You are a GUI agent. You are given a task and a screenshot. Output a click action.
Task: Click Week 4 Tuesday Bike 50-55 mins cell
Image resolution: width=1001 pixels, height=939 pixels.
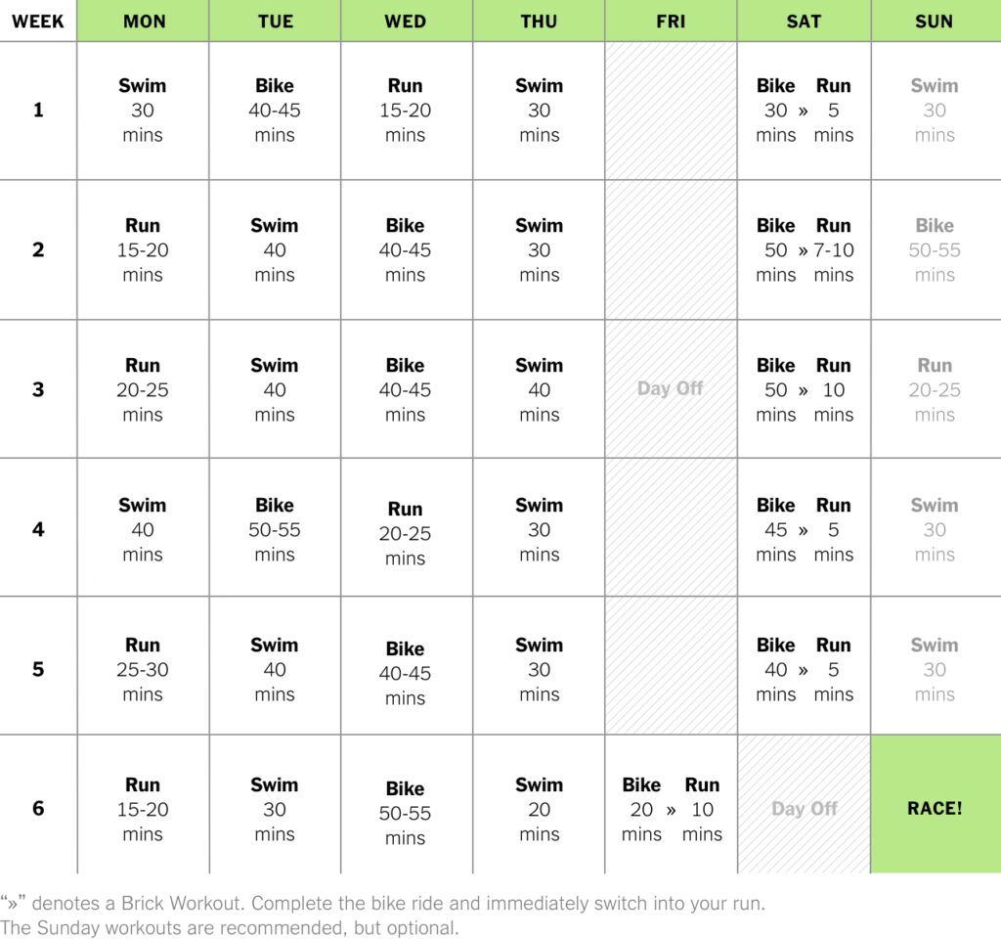[x=275, y=529]
